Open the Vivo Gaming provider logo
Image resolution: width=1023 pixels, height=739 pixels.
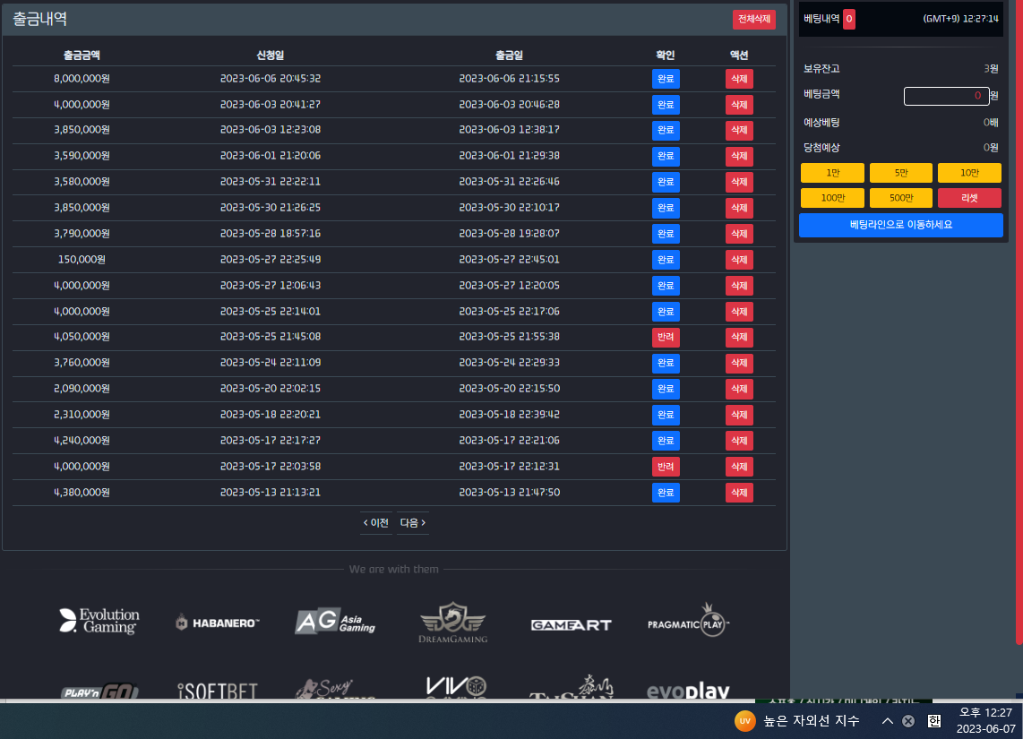[x=456, y=687]
